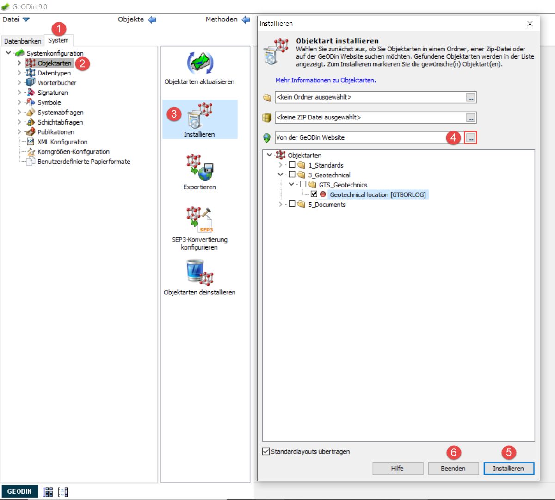Image resolution: width=555 pixels, height=500 pixels.
Task: Click the Hilfe button
Action: [398, 469]
